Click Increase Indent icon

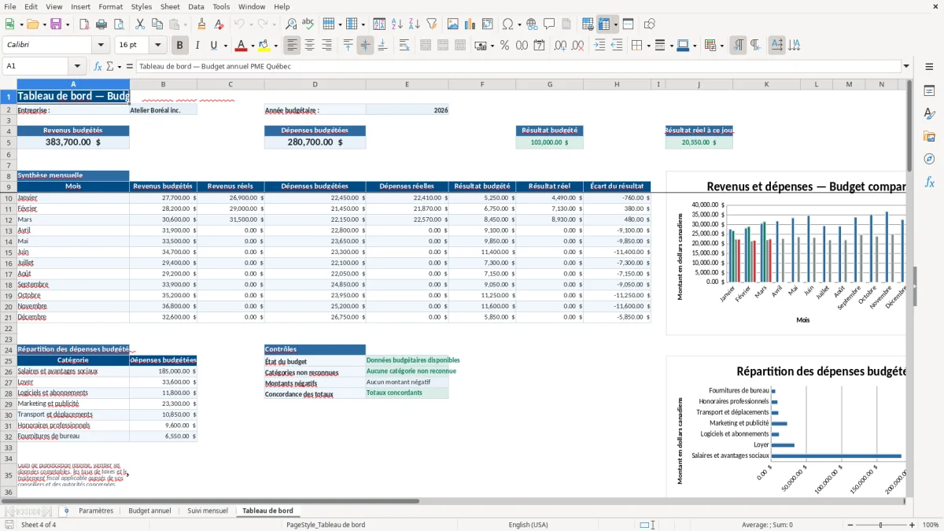[x=599, y=46]
